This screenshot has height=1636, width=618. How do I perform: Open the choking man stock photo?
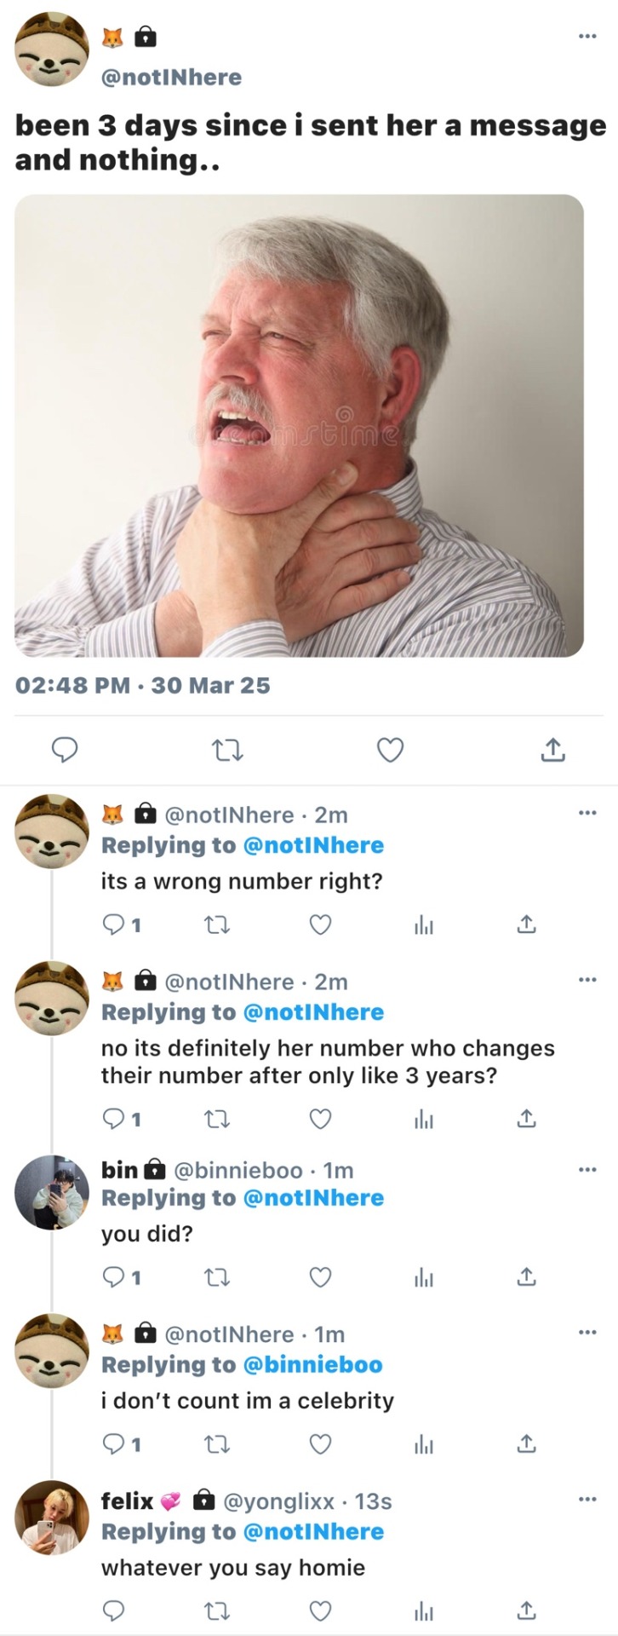pyautogui.click(x=299, y=425)
